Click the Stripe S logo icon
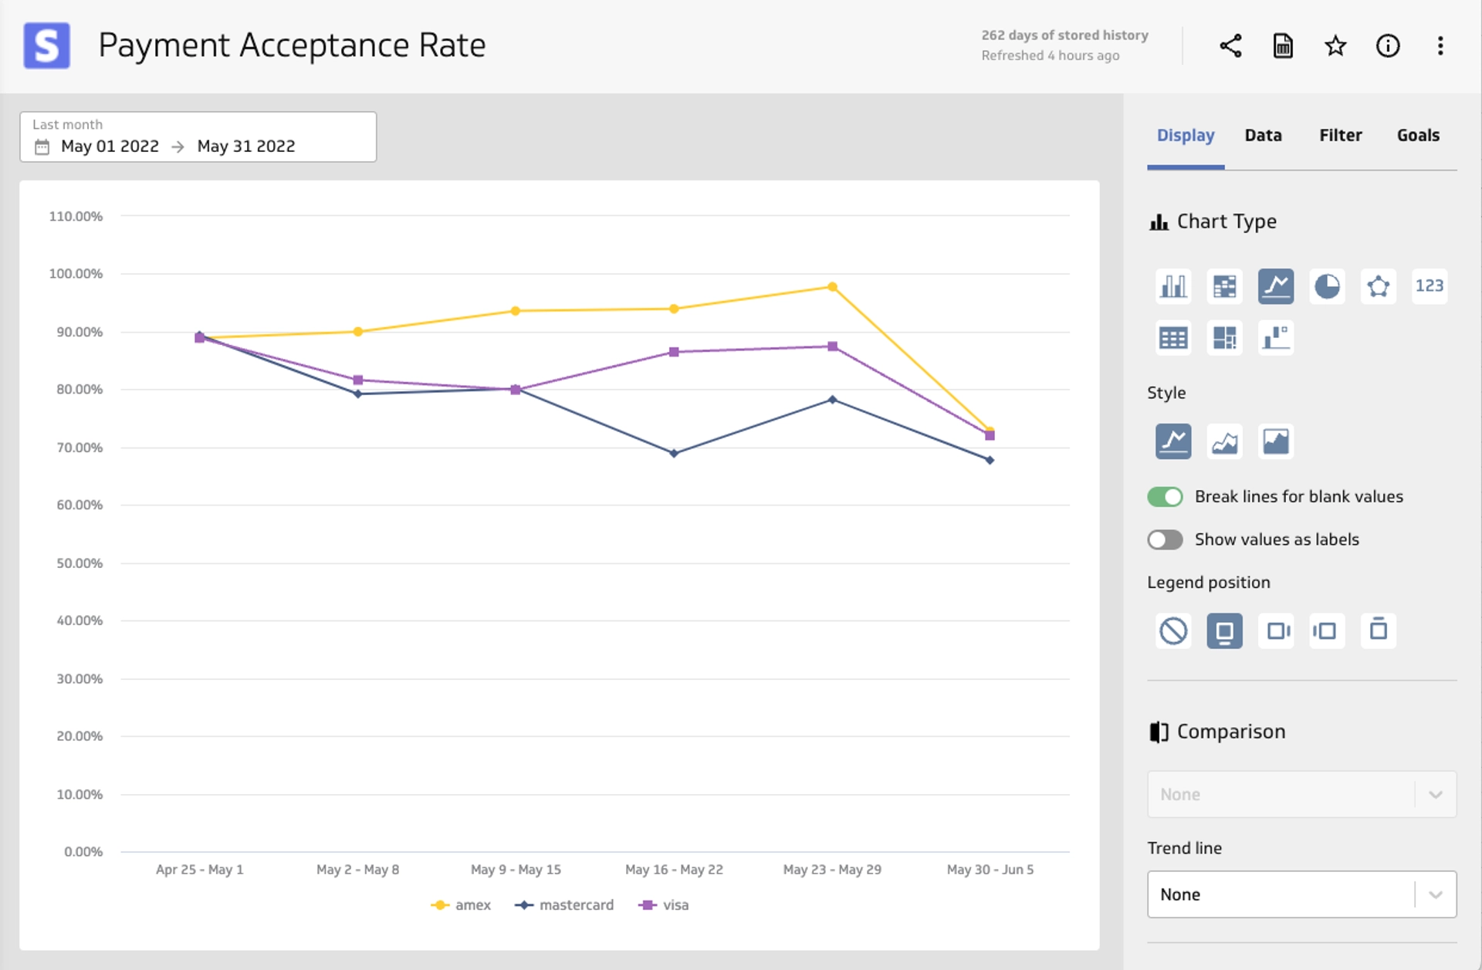Image resolution: width=1482 pixels, height=970 pixels. click(x=46, y=46)
